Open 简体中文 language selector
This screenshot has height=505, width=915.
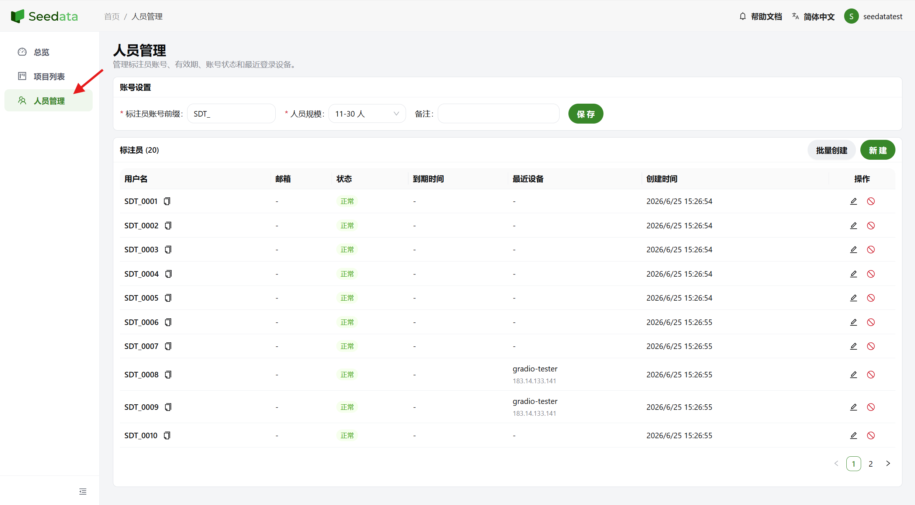coord(813,17)
